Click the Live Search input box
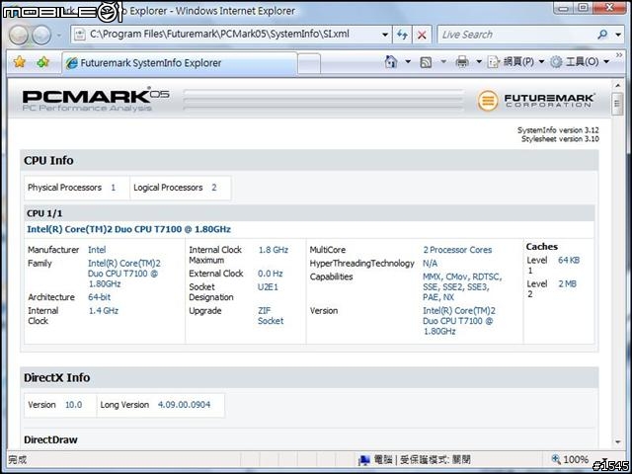 [x=515, y=35]
